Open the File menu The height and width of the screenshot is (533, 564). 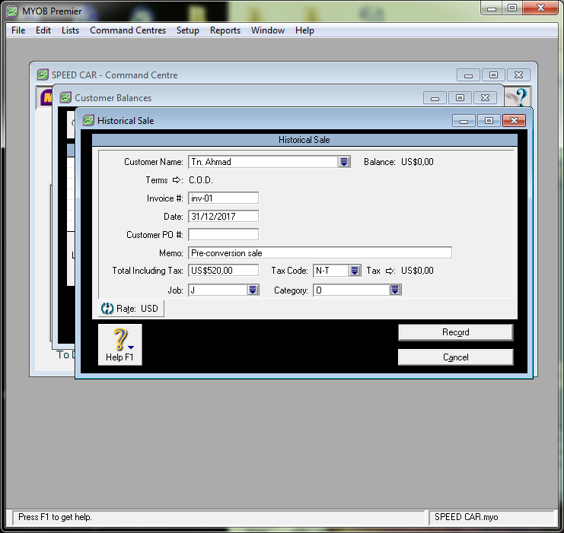coord(18,30)
